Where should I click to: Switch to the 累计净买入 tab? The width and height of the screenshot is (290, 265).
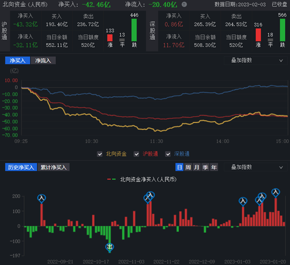[x=53, y=167]
